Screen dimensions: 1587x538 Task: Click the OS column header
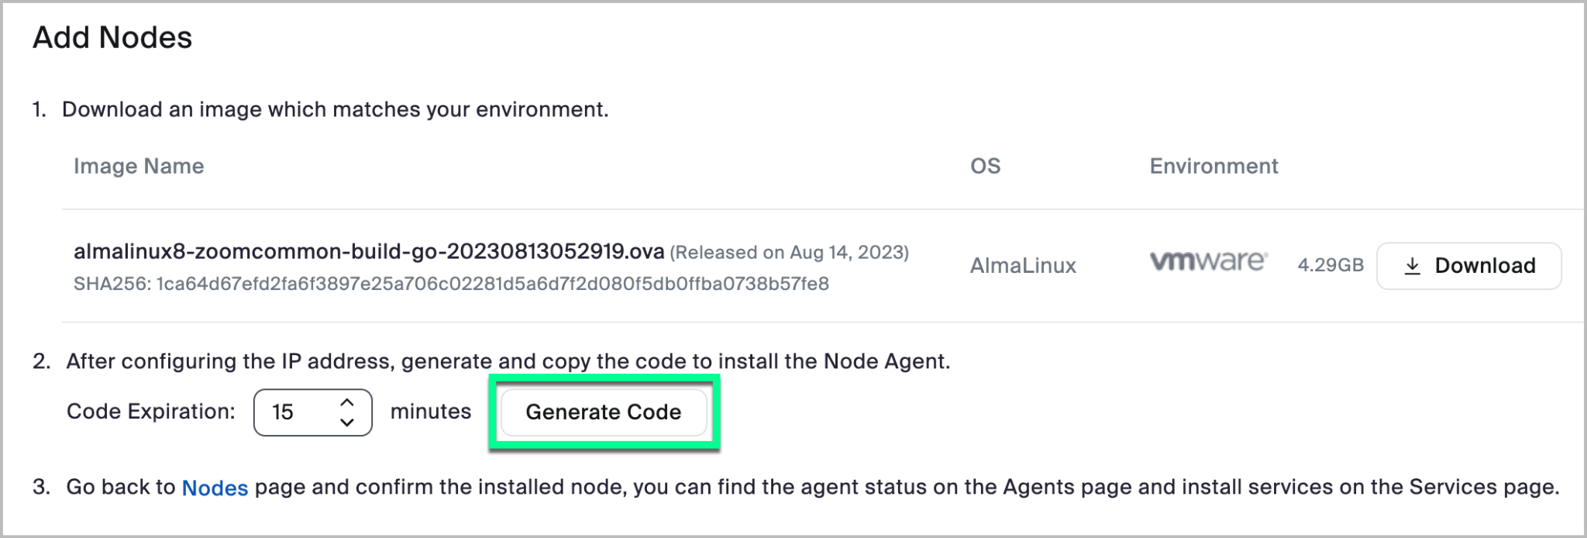pyautogui.click(x=985, y=166)
